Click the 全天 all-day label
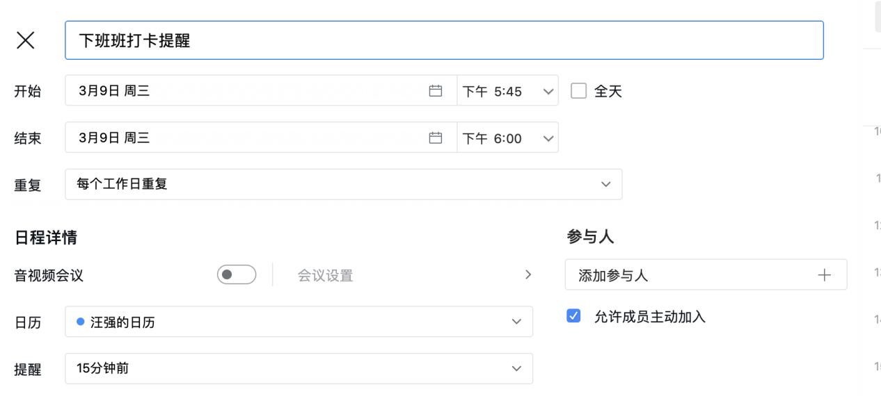The height and width of the screenshot is (396, 881). tap(608, 91)
